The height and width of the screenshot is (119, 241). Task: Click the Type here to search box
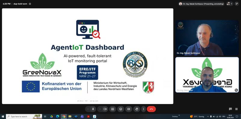pos(24,117)
